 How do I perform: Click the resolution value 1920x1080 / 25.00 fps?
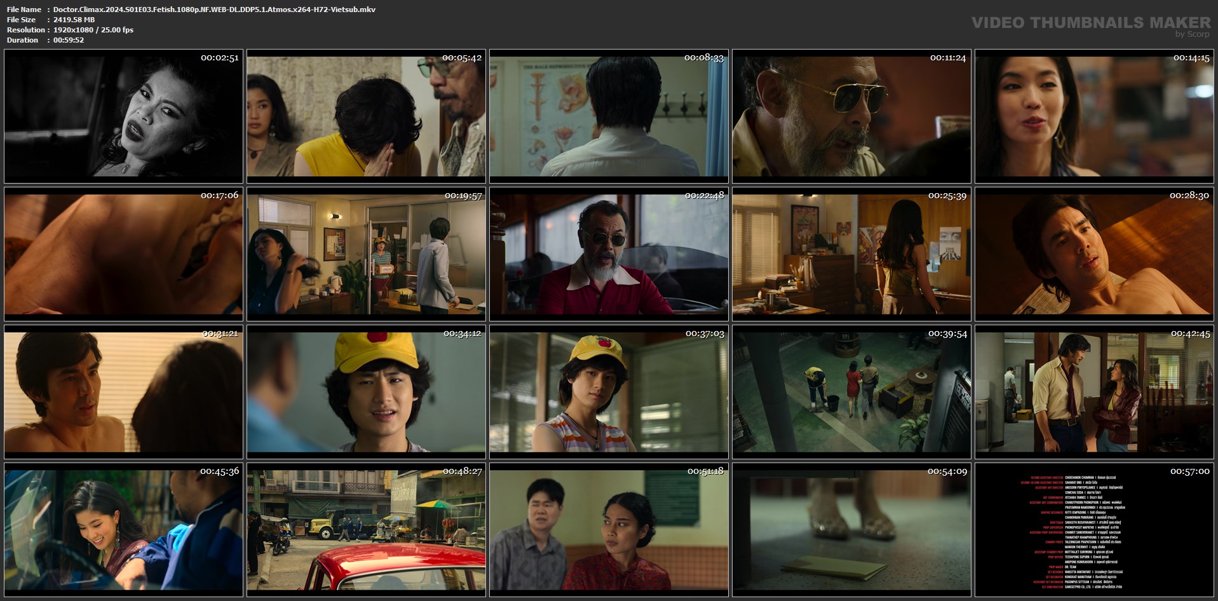(93, 30)
